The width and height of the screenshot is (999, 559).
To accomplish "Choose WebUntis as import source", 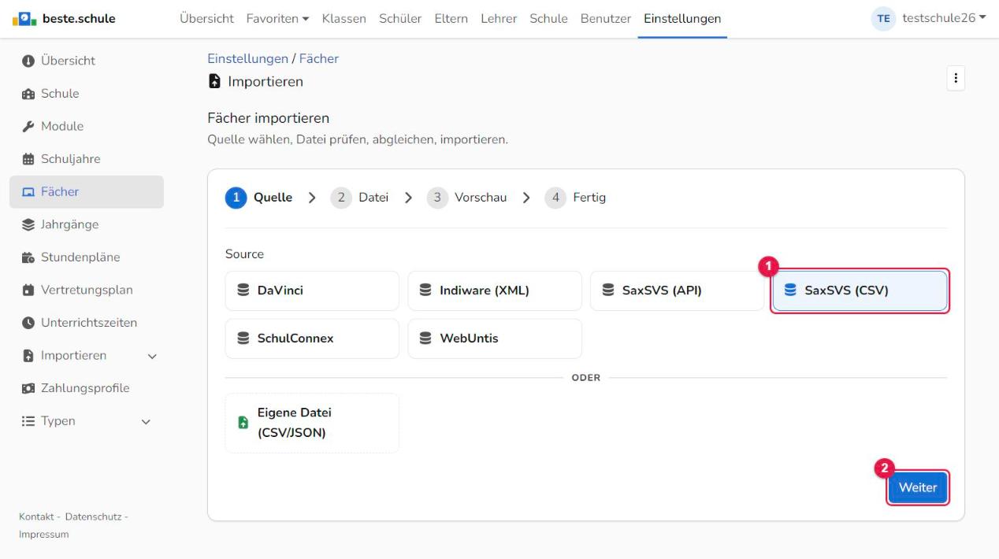I will 495,339.
